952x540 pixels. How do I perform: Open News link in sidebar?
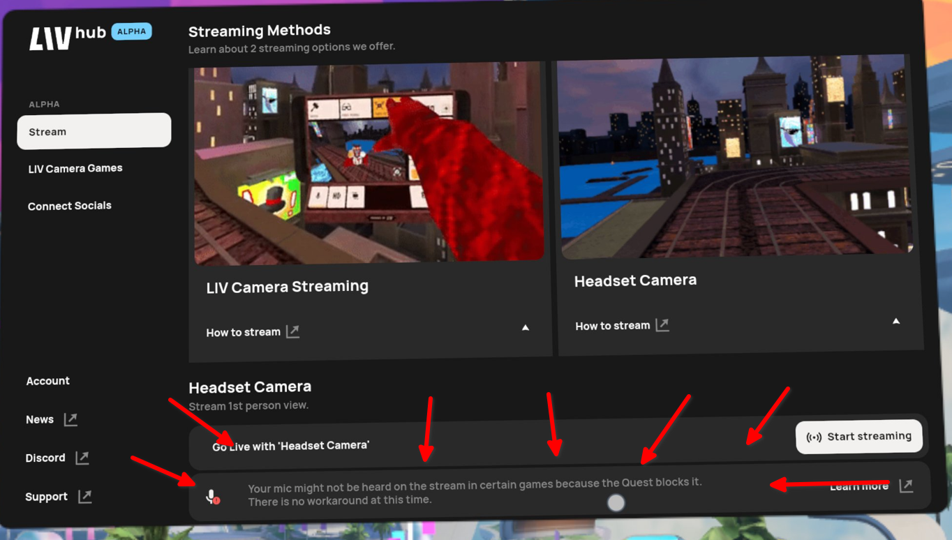tap(40, 419)
